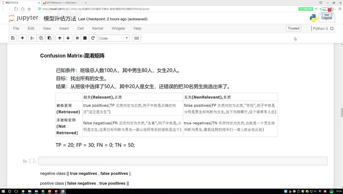Click the Trusted notebook button

tap(294, 28)
